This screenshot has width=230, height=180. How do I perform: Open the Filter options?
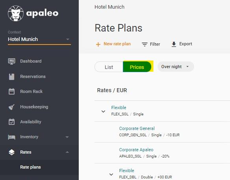coord(151,44)
